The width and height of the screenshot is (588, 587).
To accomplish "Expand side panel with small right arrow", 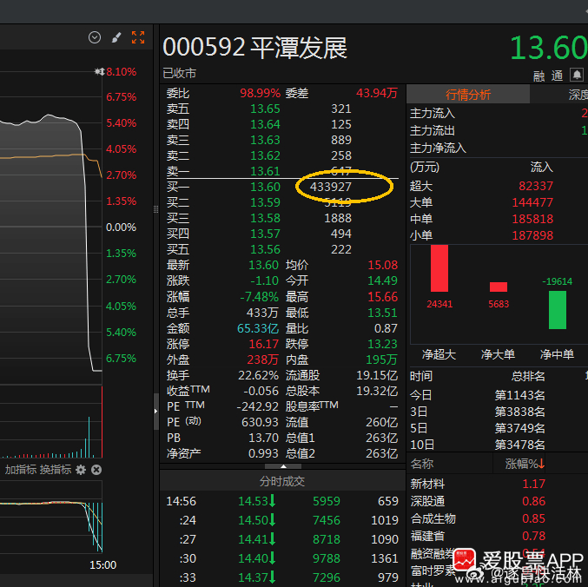I will click(156, 412).
